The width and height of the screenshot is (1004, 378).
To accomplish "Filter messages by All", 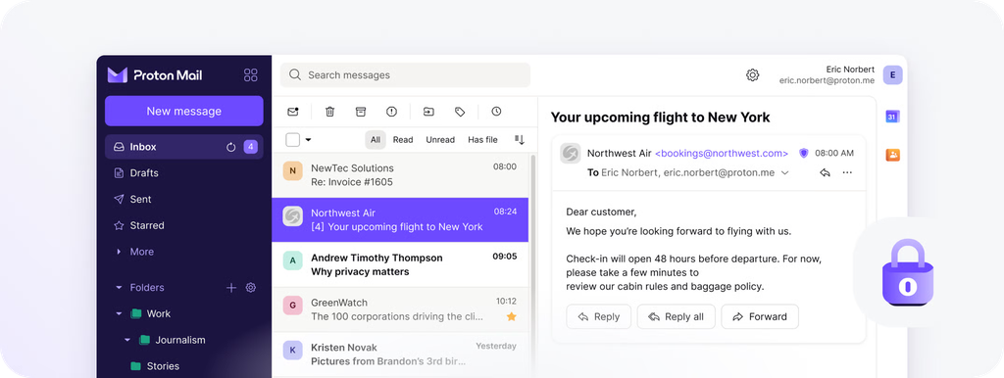I will tap(376, 139).
